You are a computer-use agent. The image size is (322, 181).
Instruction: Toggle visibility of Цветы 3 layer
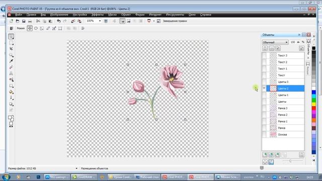click(x=264, y=81)
